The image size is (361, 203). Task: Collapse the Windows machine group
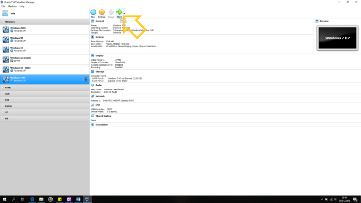coord(3,22)
